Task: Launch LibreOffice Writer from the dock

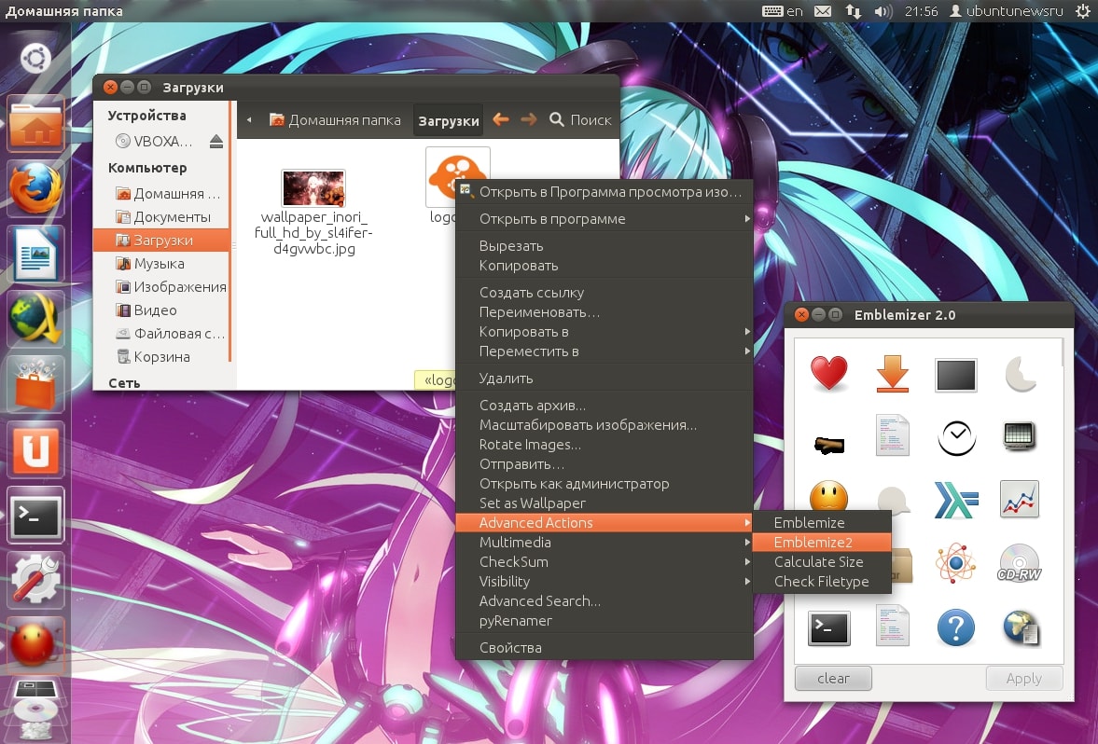Action: click(35, 255)
